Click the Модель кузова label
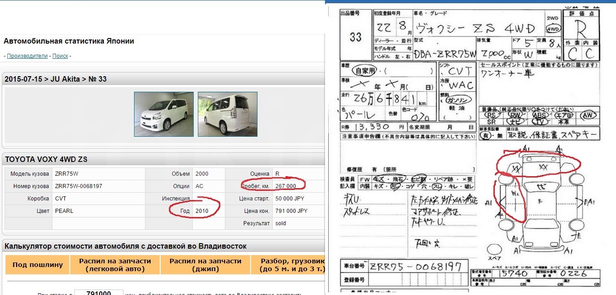The image size is (616, 295). (x=29, y=174)
